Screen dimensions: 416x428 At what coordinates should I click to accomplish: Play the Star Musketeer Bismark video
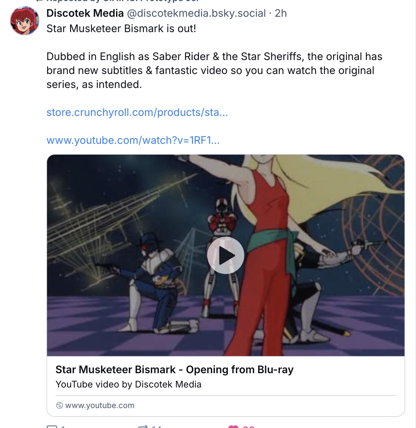coord(226,255)
